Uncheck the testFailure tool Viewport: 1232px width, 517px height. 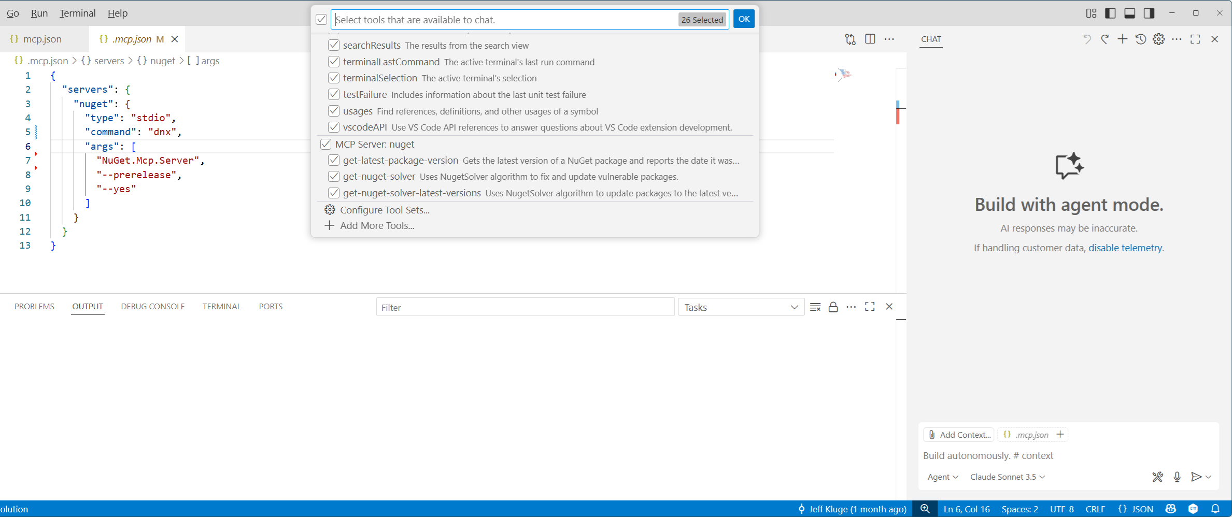pos(334,94)
